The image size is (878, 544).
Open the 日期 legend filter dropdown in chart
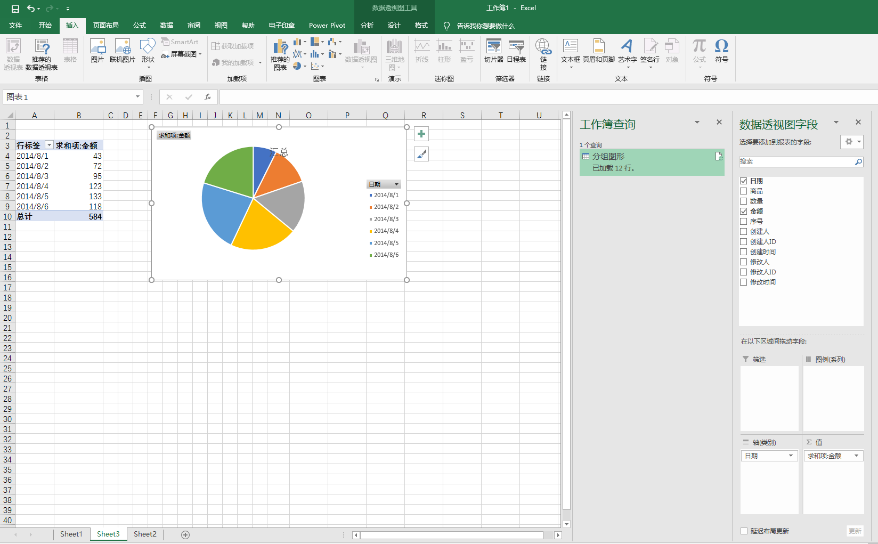[x=396, y=184]
